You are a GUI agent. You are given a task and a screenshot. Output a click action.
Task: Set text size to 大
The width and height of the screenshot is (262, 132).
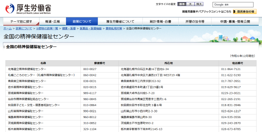point(190,4)
